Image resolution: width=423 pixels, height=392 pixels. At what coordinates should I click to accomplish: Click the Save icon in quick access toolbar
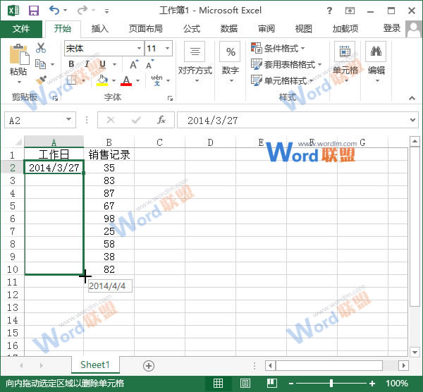pyautogui.click(x=33, y=11)
